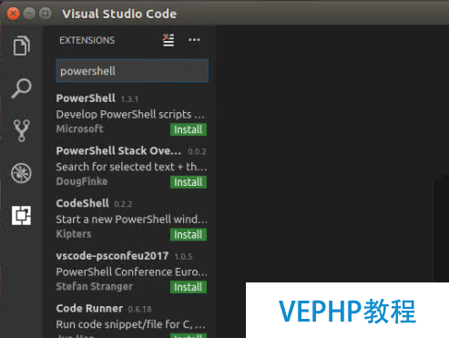This screenshot has width=449, height=338.
Task: Click the Microsoft publisher name
Action: [80, 128]
